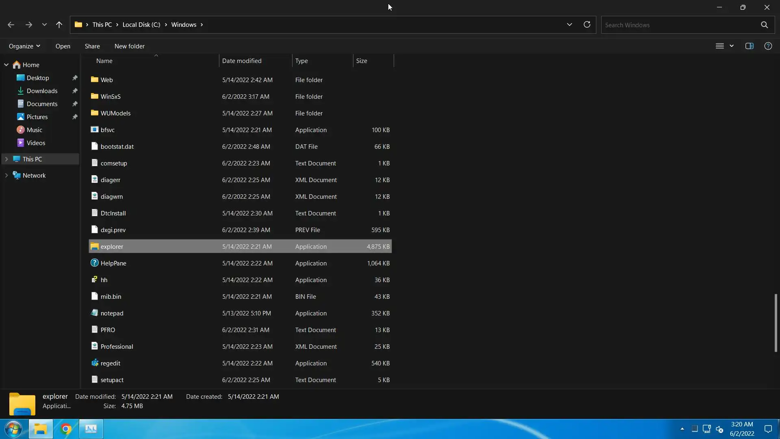This screenshot has width=780, height=439.
Task: Click the notepad file icon
Action: click(x=95, y=313)
